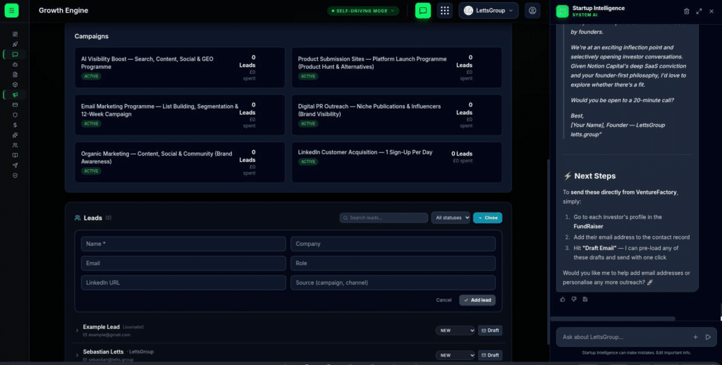Open the bottom smiley shield sidebar icon
The image size is (722, 365).
[16, 175]
